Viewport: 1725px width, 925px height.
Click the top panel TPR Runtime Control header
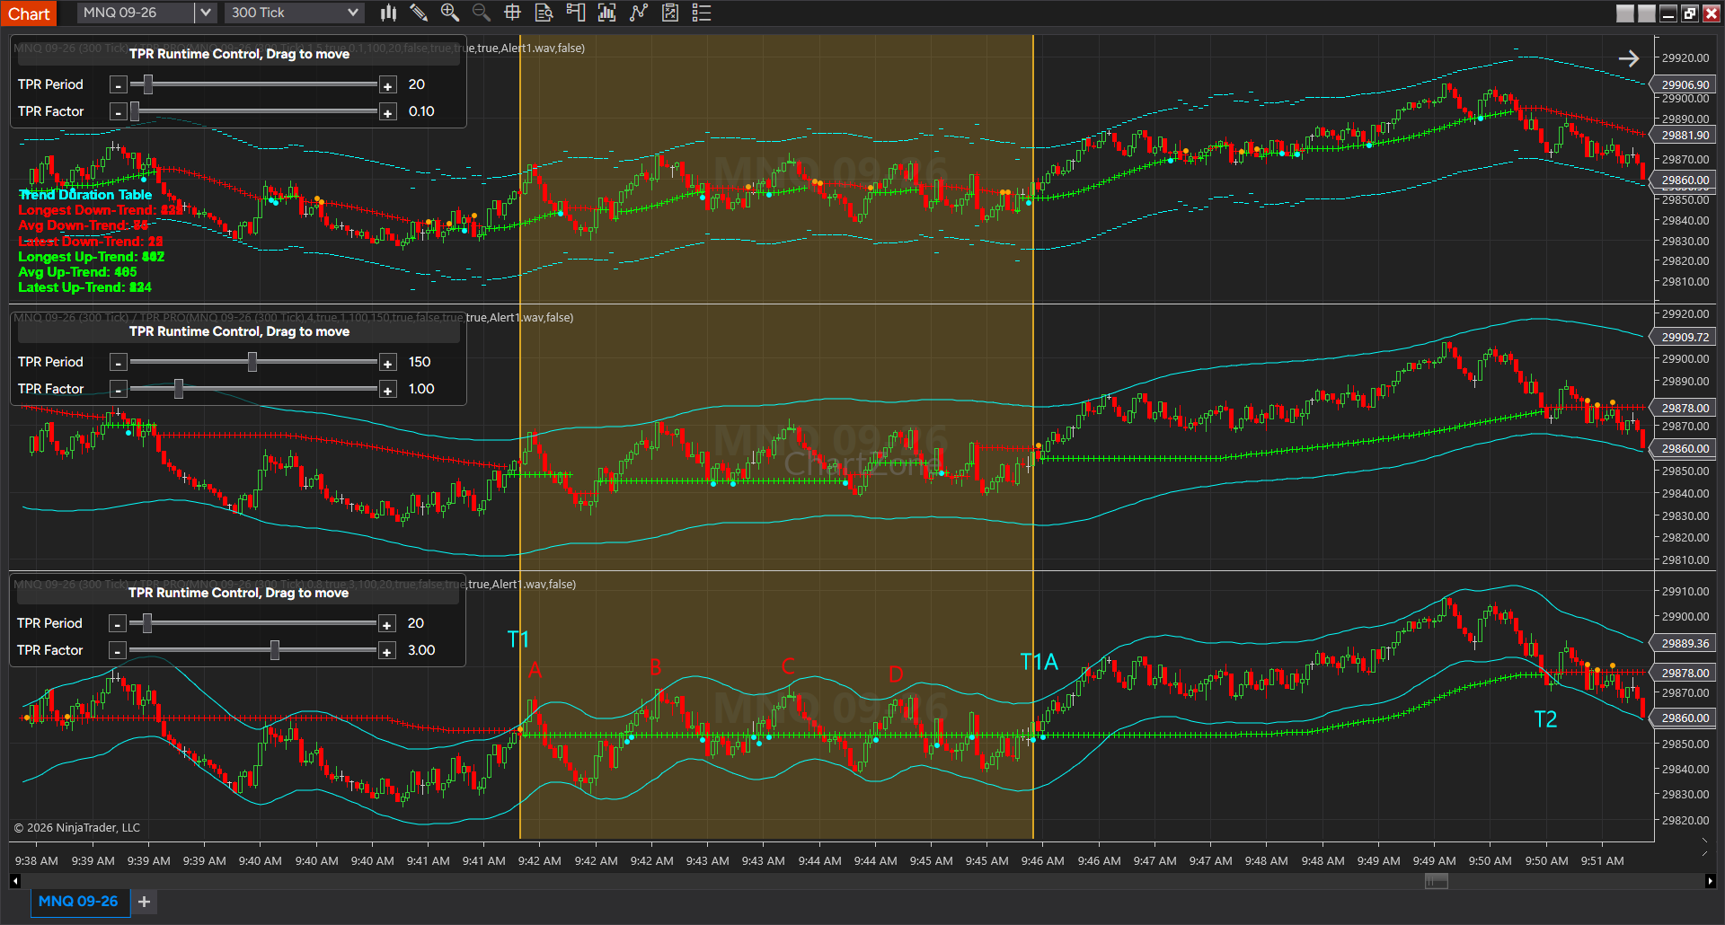pos(239,54)
